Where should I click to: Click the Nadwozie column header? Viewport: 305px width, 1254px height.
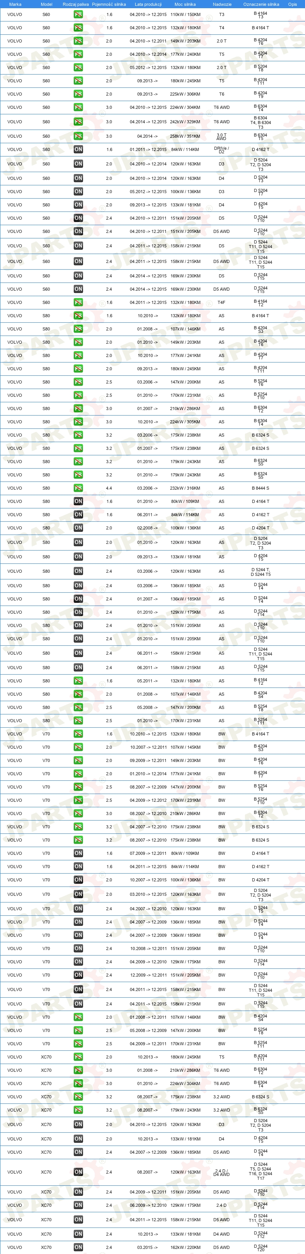coord(222,4)
